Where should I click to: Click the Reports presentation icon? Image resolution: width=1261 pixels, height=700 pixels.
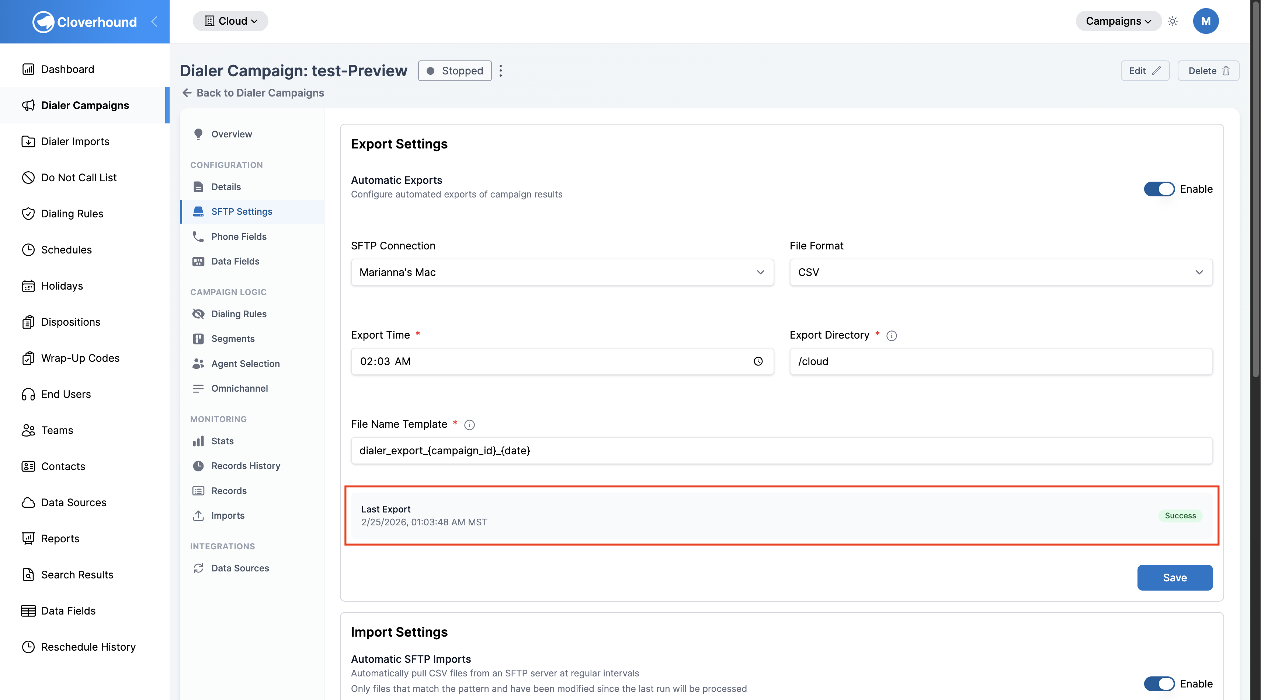pos(28,539)
